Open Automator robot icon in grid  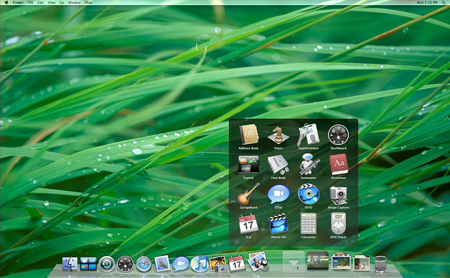click(x=309, y=164)
